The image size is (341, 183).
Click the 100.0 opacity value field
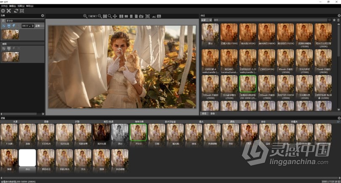(x=26, y=26)
